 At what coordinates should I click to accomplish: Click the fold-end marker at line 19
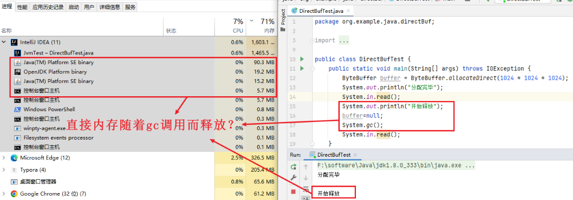click(312, 143)
